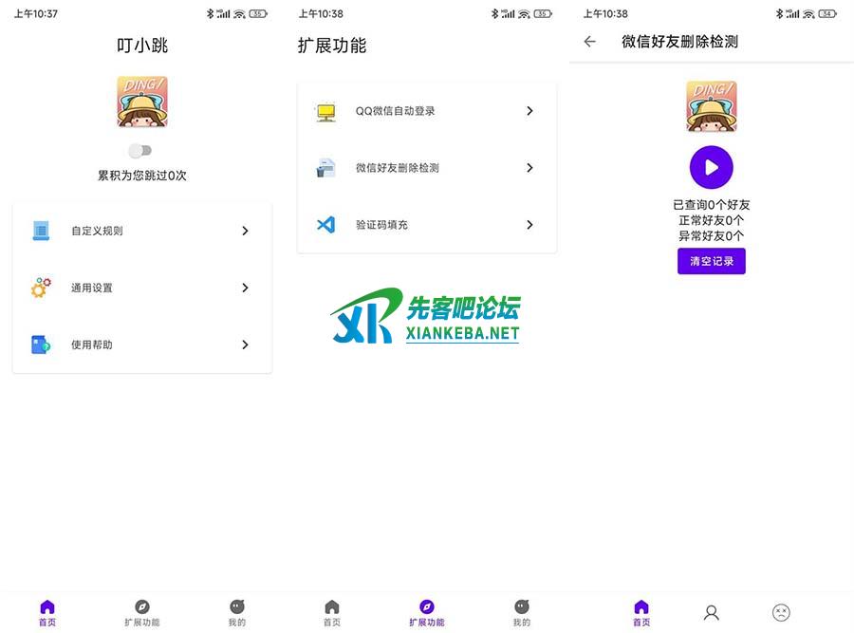
Task: Start friend detection with the purple play button
Action: click(x=712, y=168)
